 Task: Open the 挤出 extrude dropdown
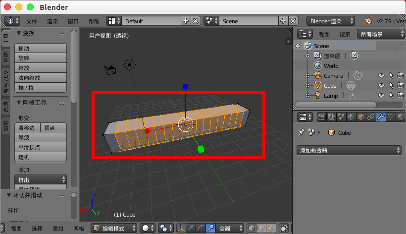(x=41, y=179)
